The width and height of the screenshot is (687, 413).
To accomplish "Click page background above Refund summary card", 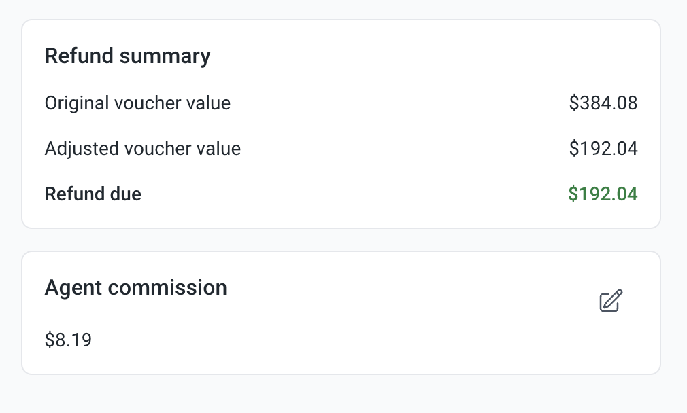I will pos(340,10).
